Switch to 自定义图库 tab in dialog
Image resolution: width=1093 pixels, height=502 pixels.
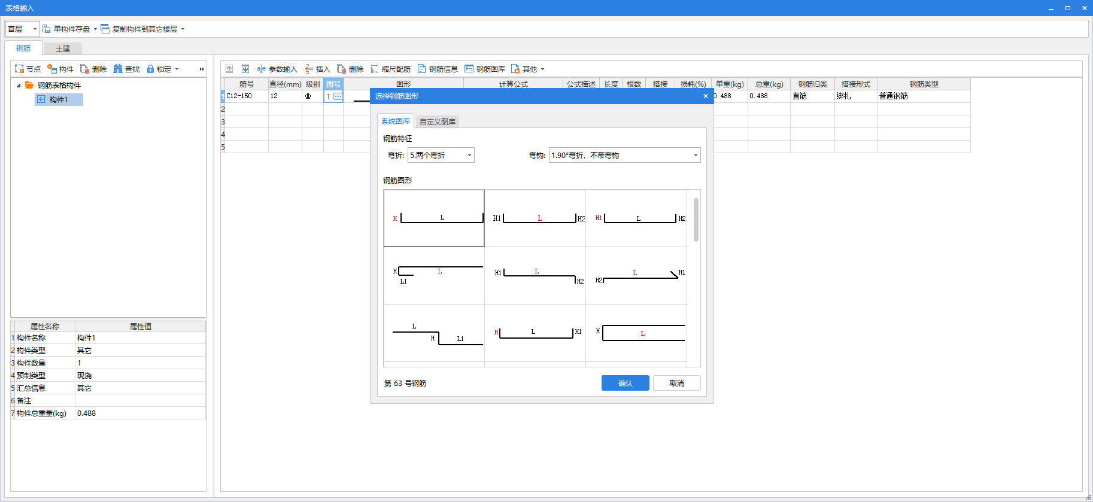click(438, 121)
